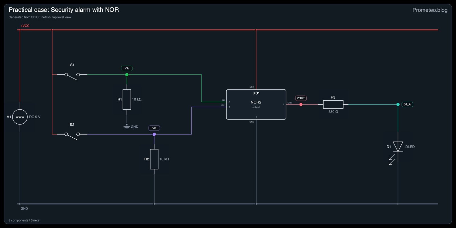The image size is (456, 228).
Task: Click the D1 label text
Action: pos(389,147)
